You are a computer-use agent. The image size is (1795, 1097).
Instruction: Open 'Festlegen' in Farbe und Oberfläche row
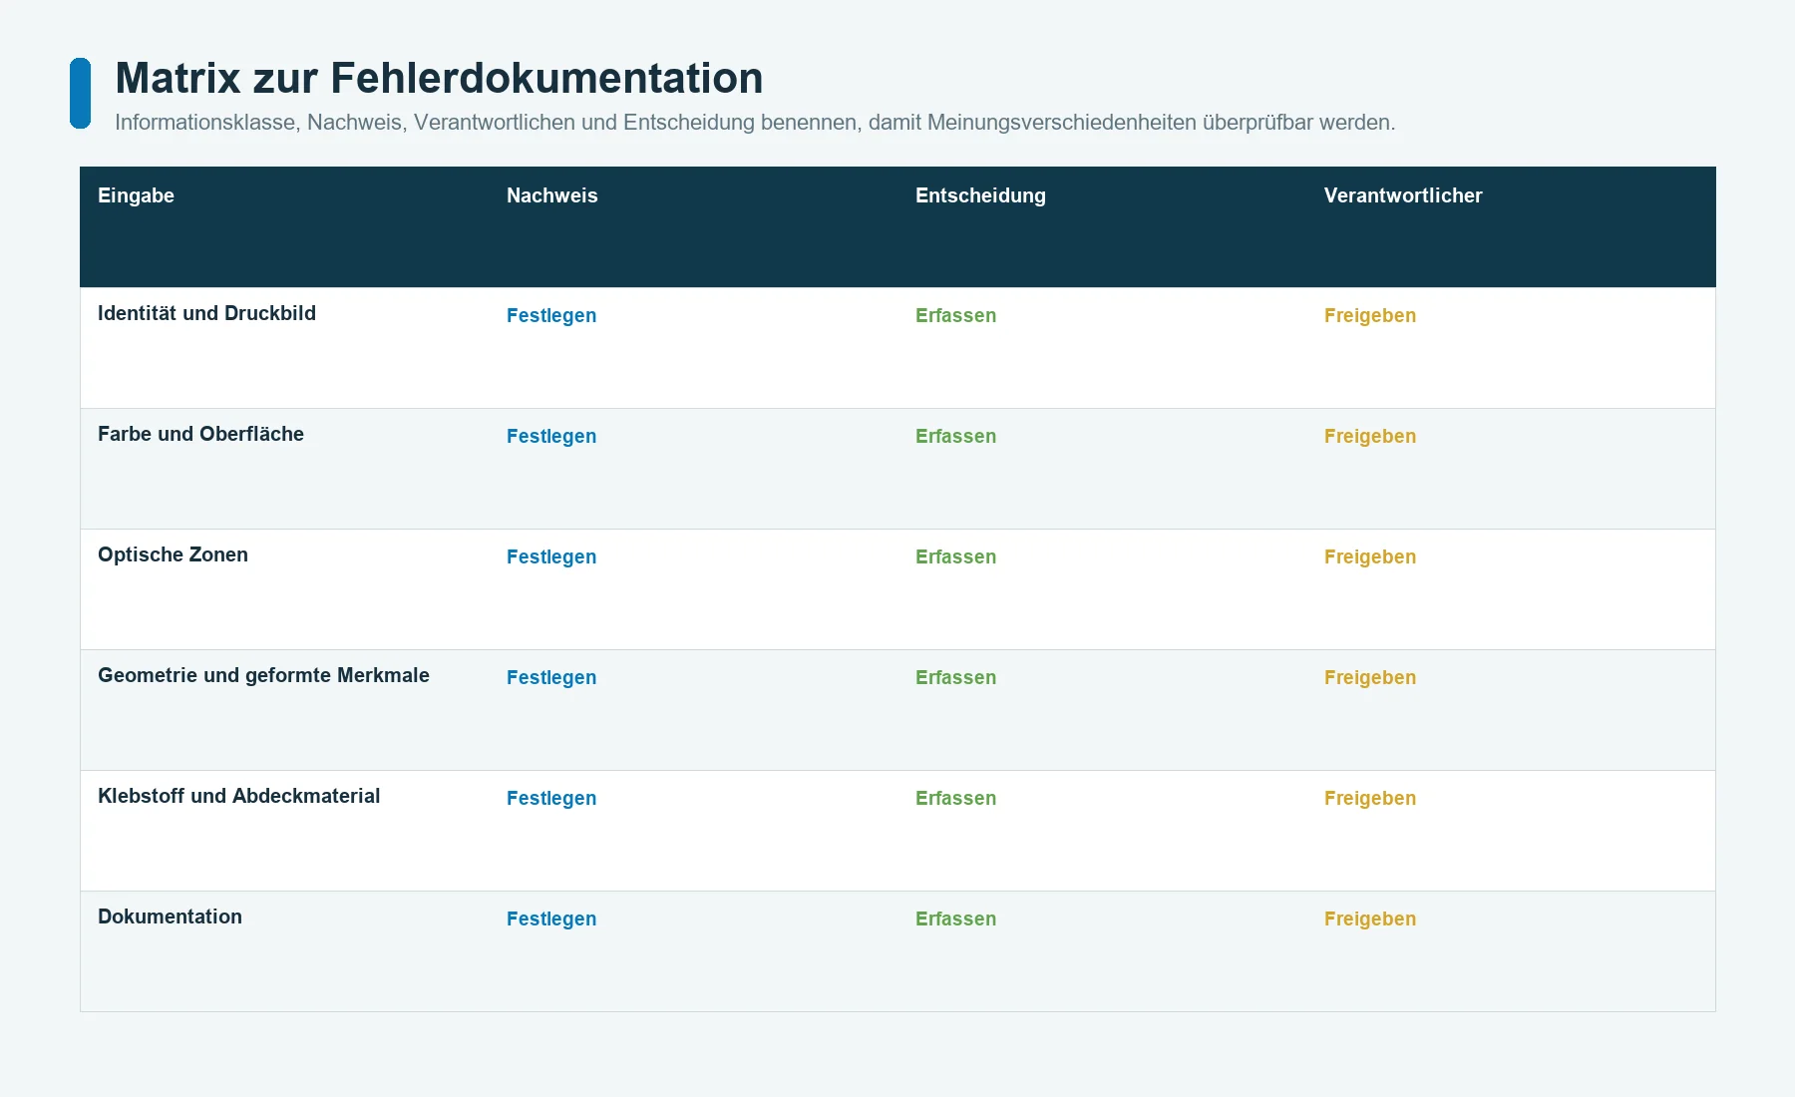(x=551, y=436)
